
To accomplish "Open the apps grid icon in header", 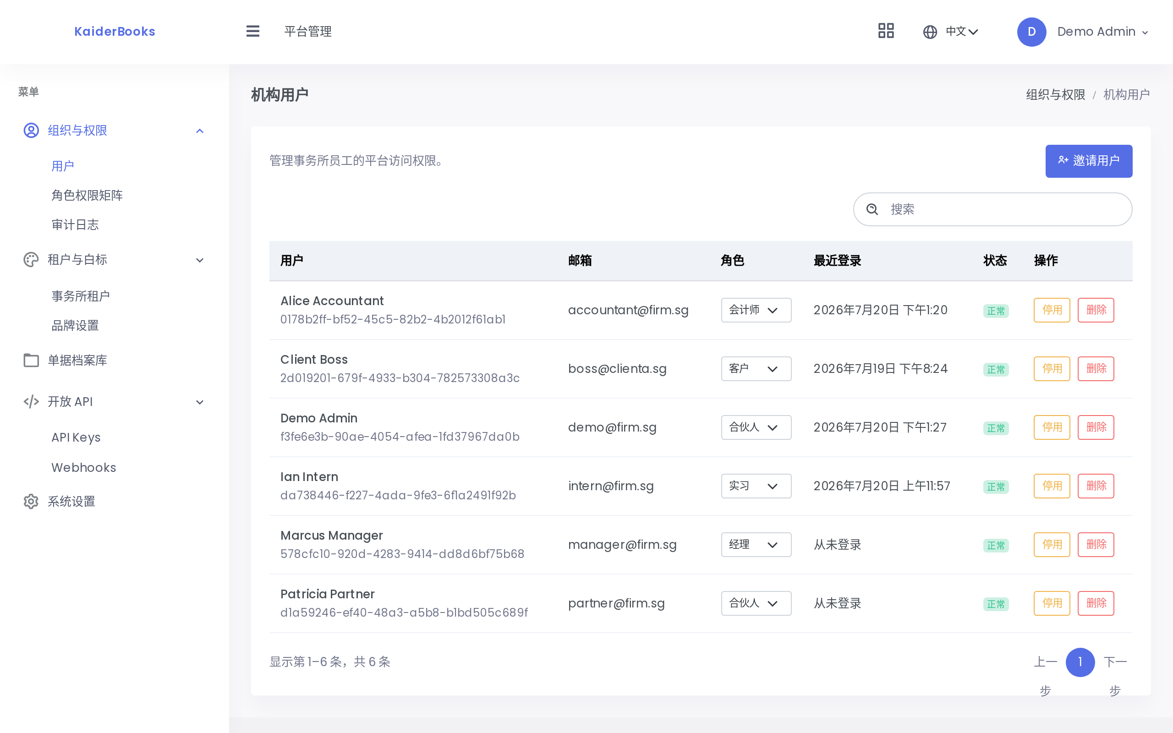I will click(886, 31).
